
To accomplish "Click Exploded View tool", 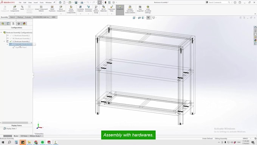I will pos(111,9).
